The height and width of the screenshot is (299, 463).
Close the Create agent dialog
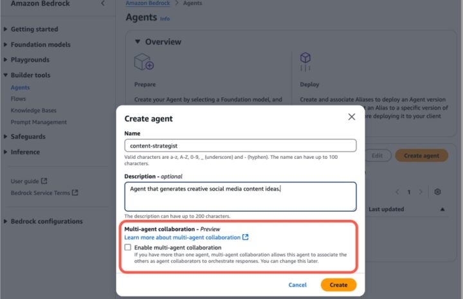pos(351,117)
